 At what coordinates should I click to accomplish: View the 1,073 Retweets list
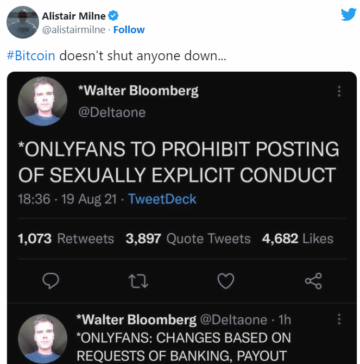66,239
